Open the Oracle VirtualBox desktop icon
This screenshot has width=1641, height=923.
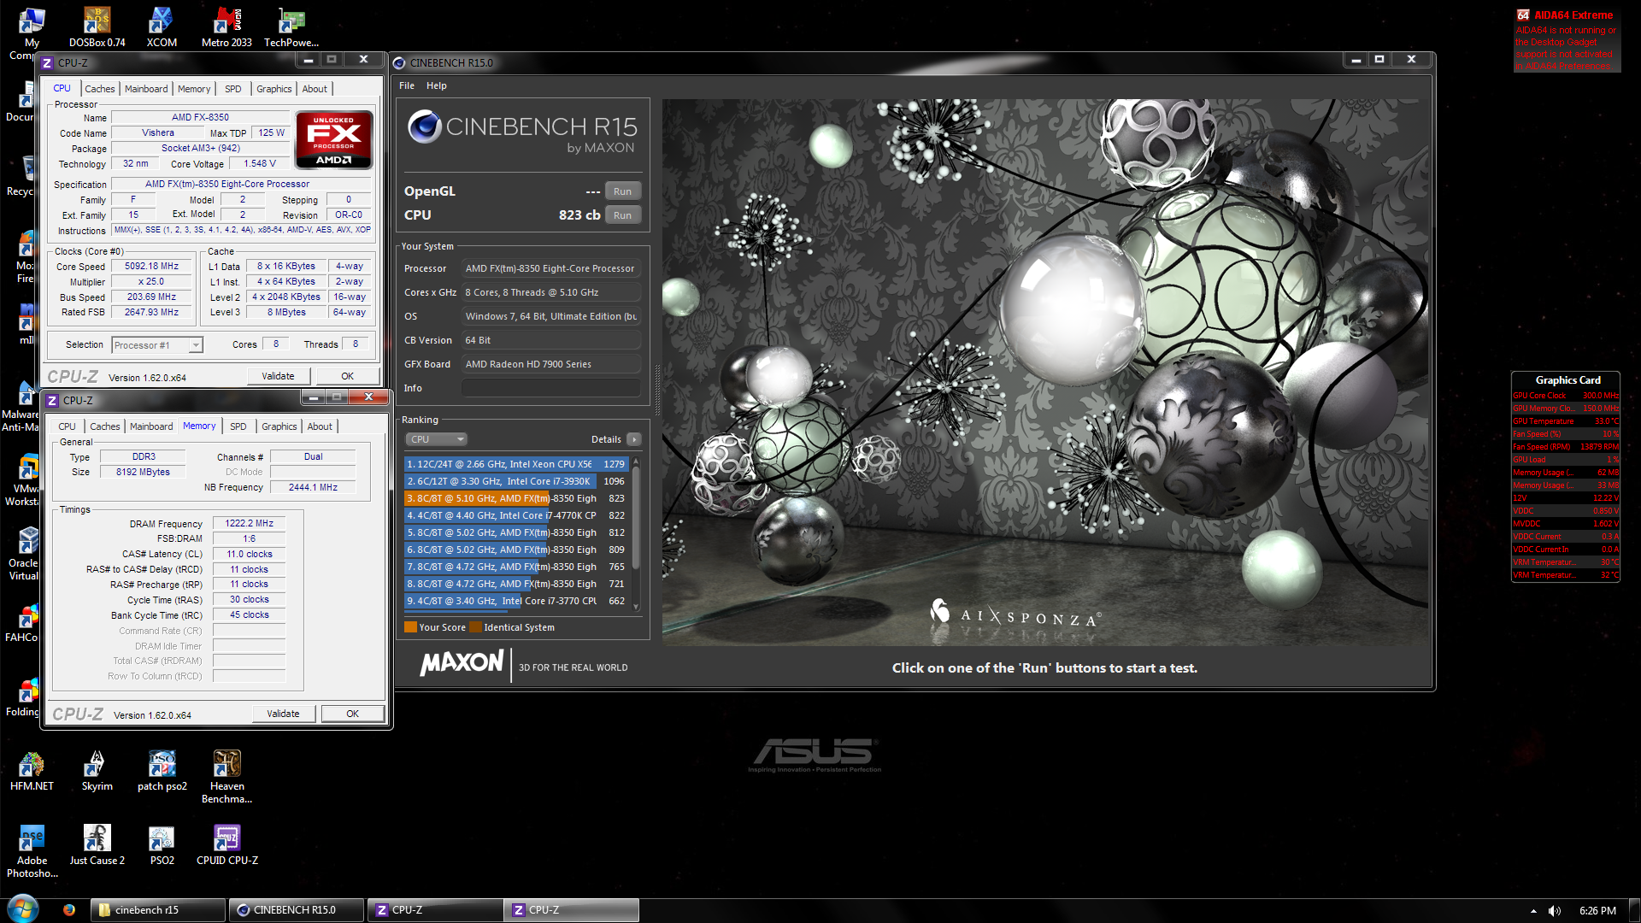(x=23, y=554)
